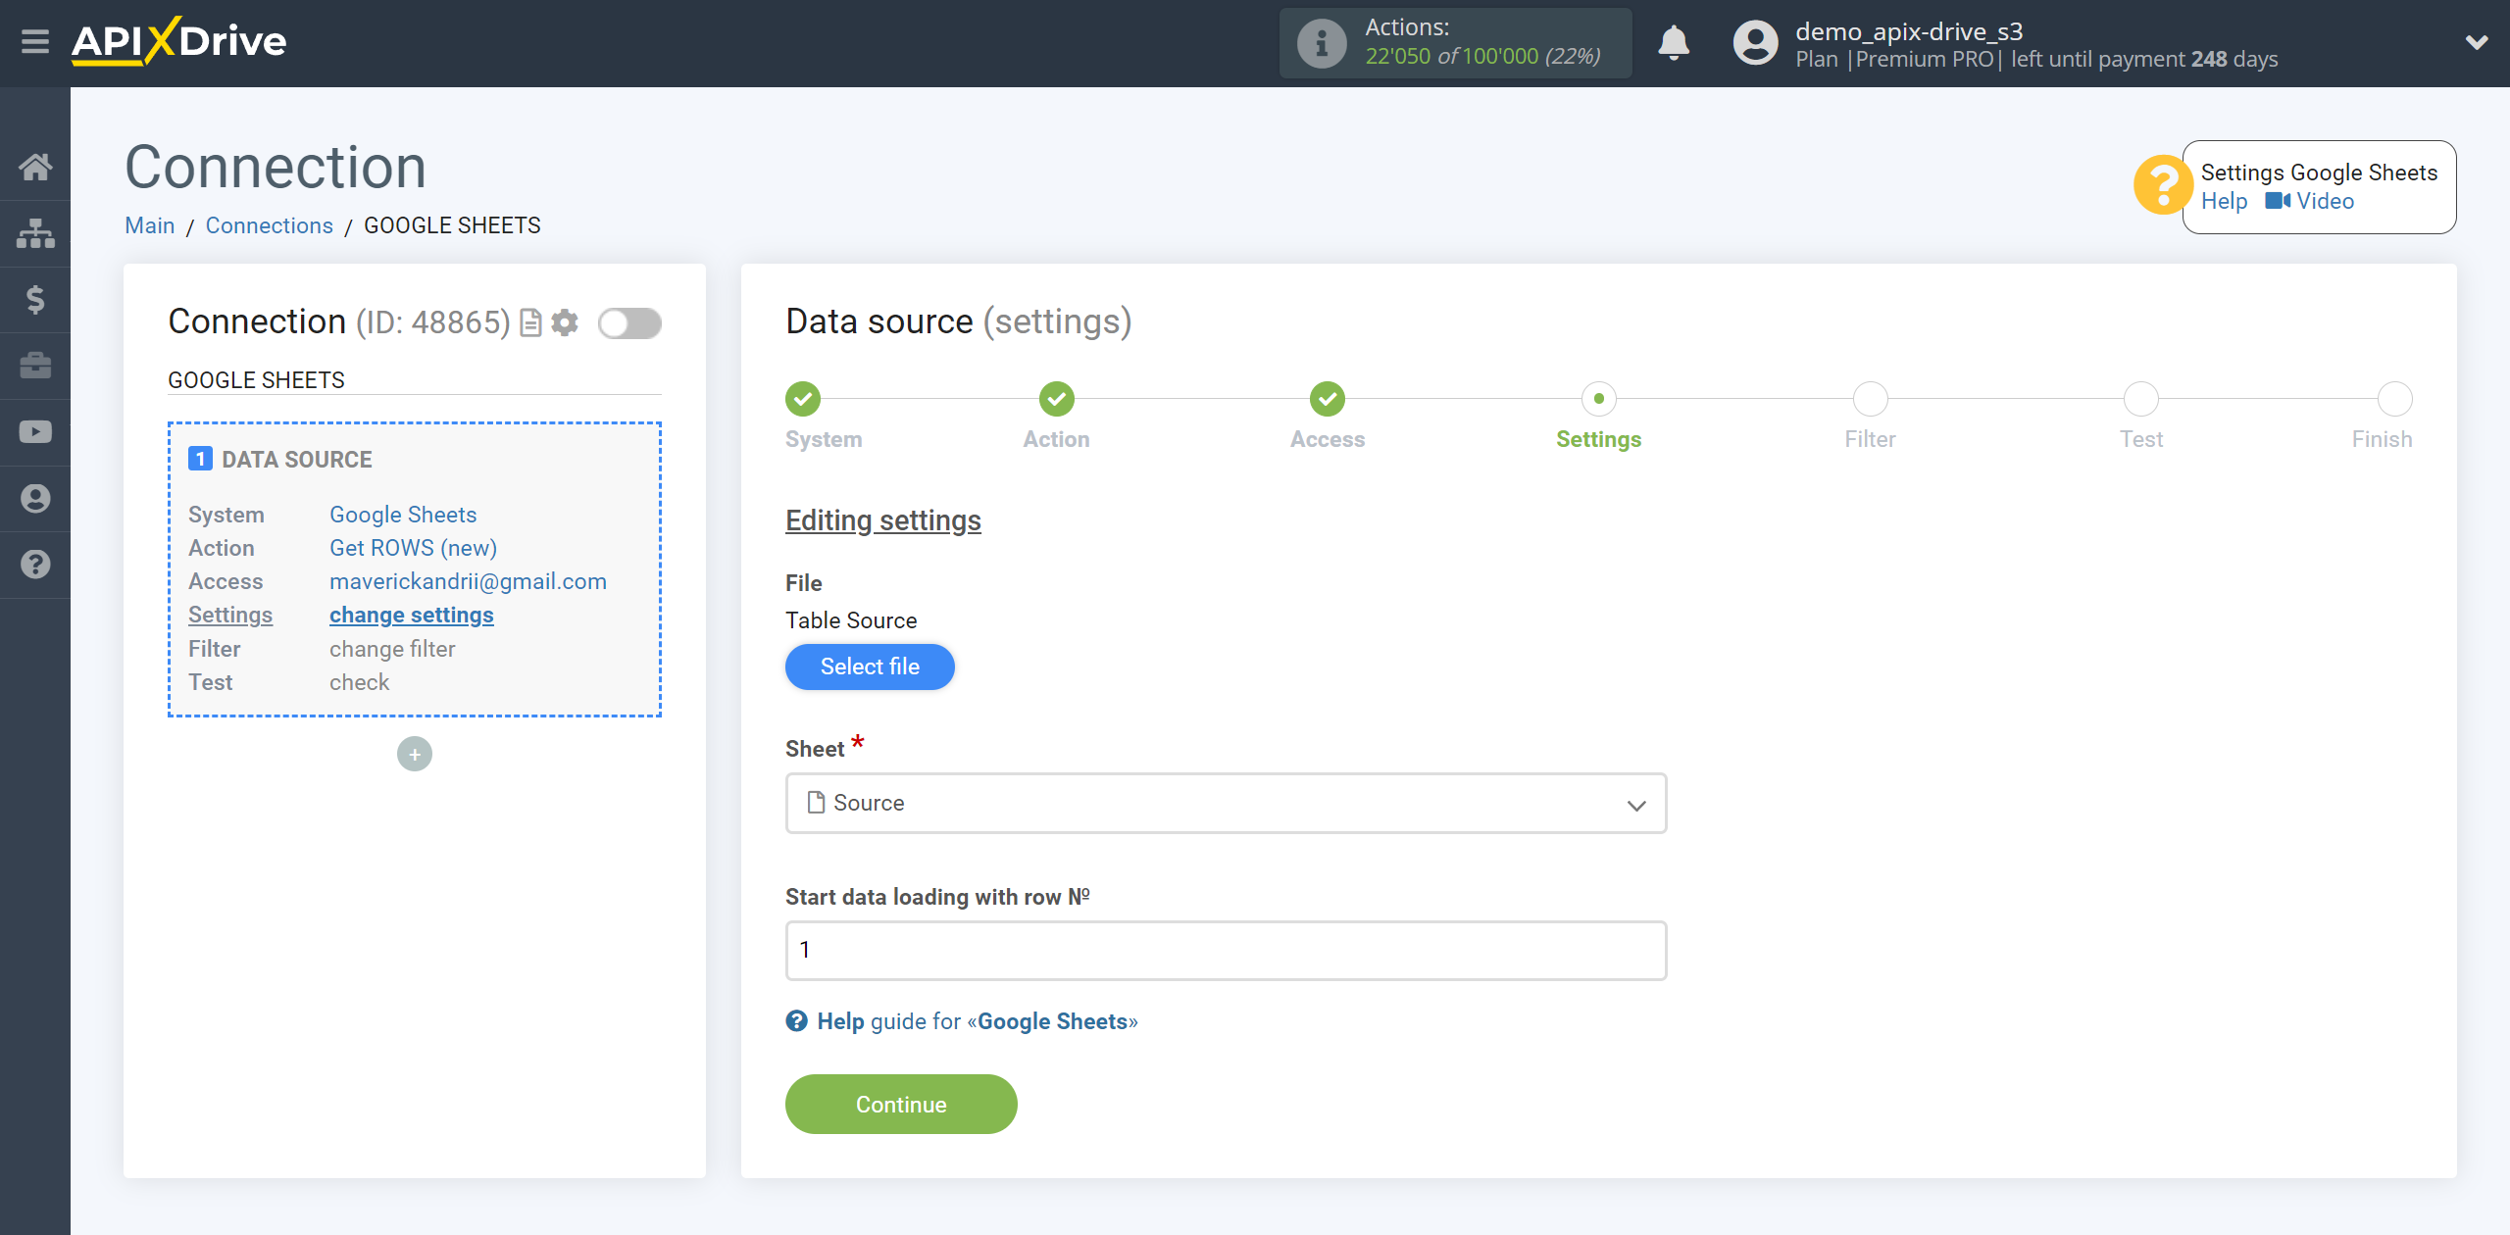Expand the Sheet dropdown selector

coord(1225,803)
